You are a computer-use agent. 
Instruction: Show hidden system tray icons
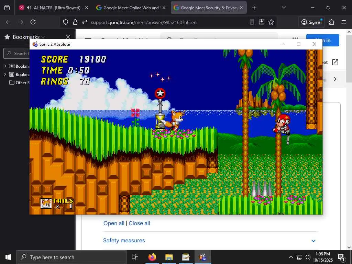point(291,257)
